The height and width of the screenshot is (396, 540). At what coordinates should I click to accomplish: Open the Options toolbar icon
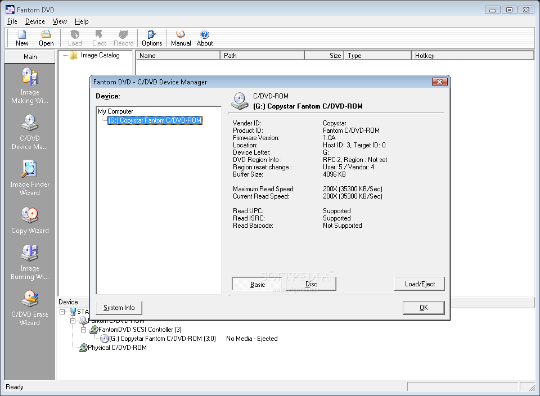point(151,34)
